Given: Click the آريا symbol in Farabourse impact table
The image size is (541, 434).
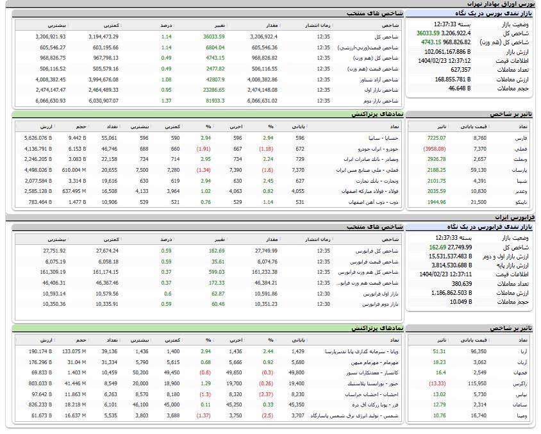Looking at the screenshot, I should tap(522, 351).
